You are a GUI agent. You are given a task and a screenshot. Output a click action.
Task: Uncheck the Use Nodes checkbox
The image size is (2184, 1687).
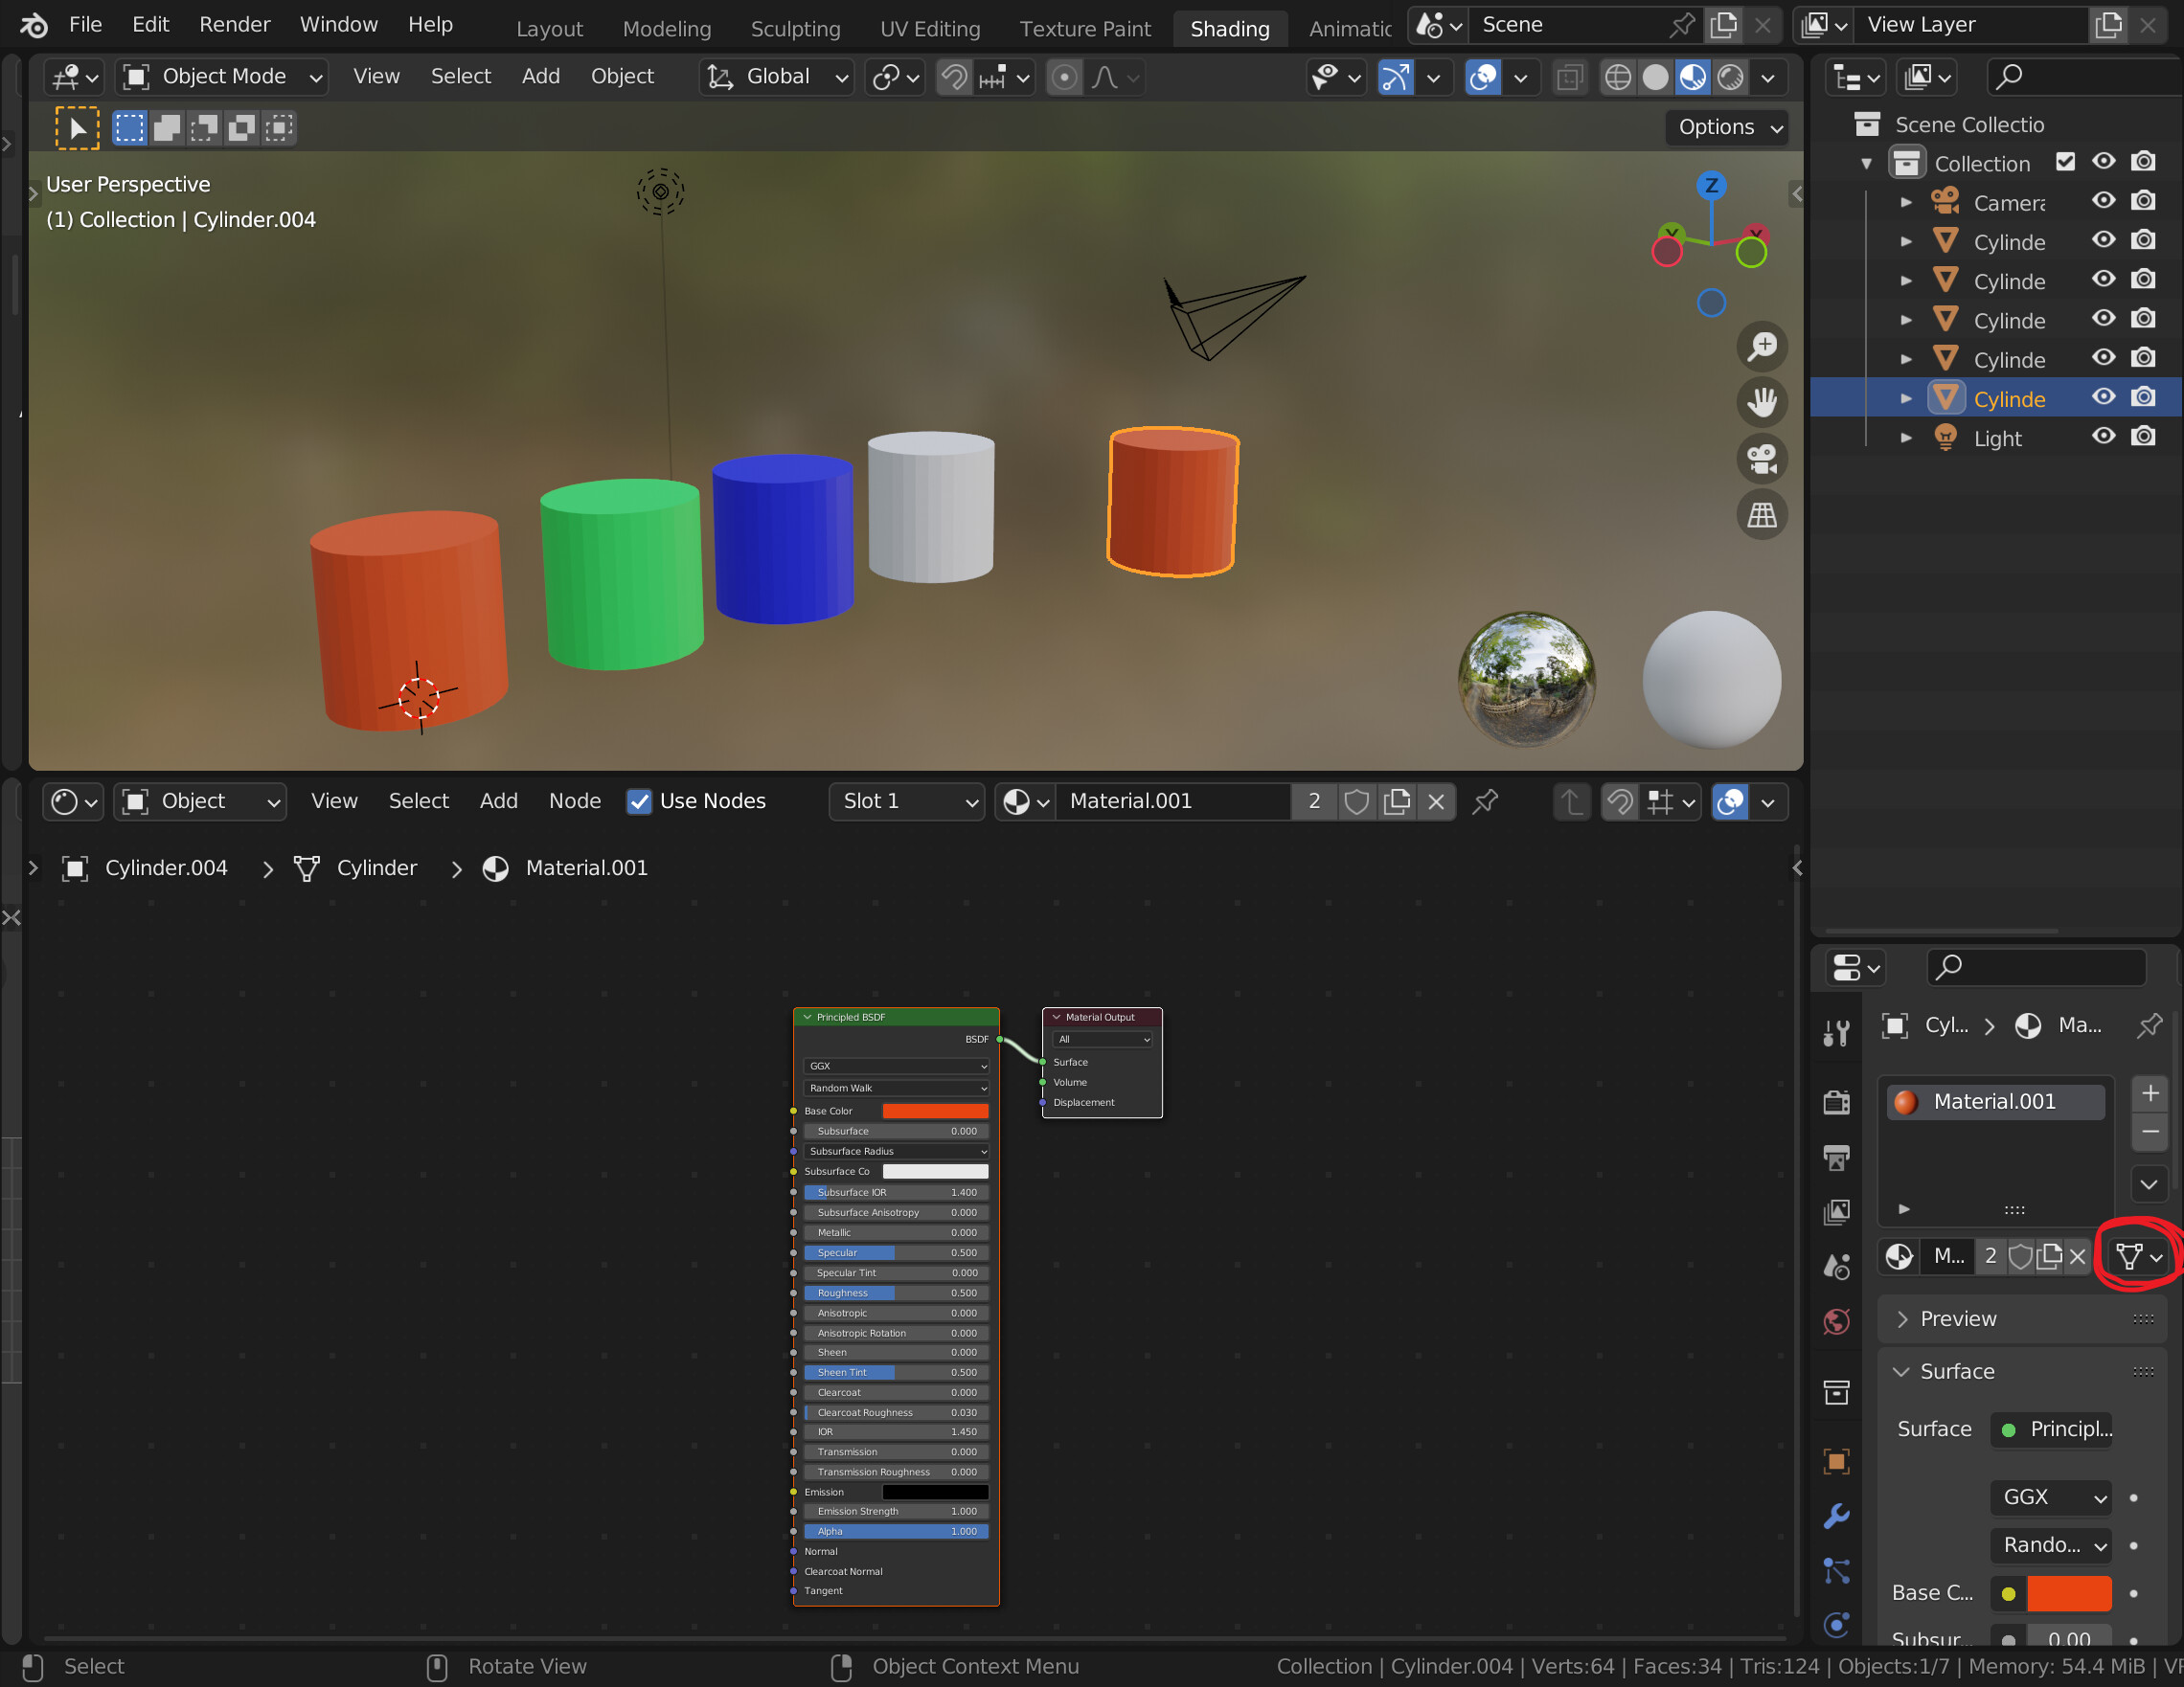click(x=639, y=801)
